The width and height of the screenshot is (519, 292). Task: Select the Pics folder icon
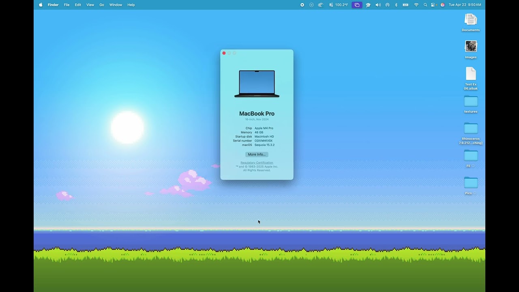pos(471,182)
